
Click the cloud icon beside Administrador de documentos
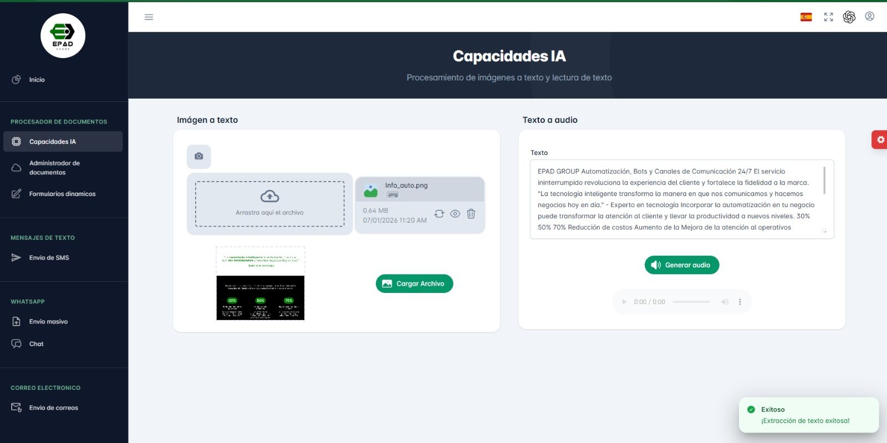16,168
